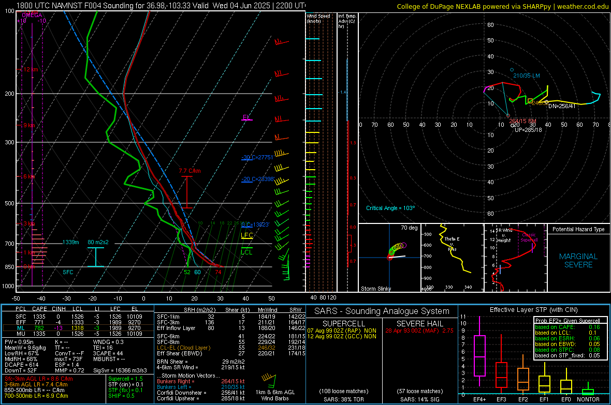Select the SFC-1km shear row
This screenshot has width=611, height=405.
click(x=231, y=317)
